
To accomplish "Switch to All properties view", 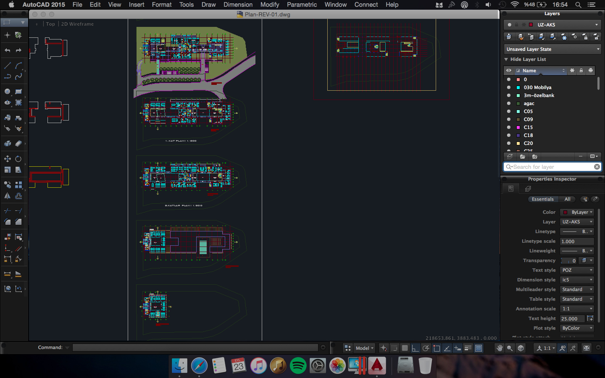I will pyautogui.click(x=567, y=199).
